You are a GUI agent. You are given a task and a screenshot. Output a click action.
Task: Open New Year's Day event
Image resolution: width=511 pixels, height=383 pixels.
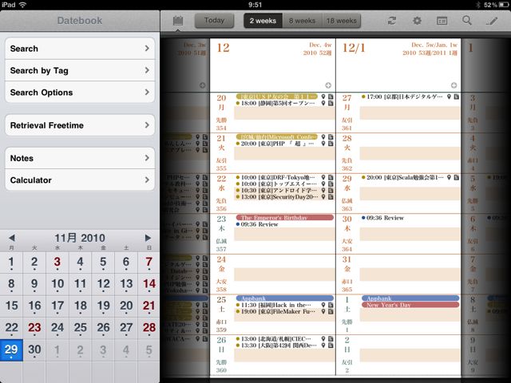(x=410, y=305)
